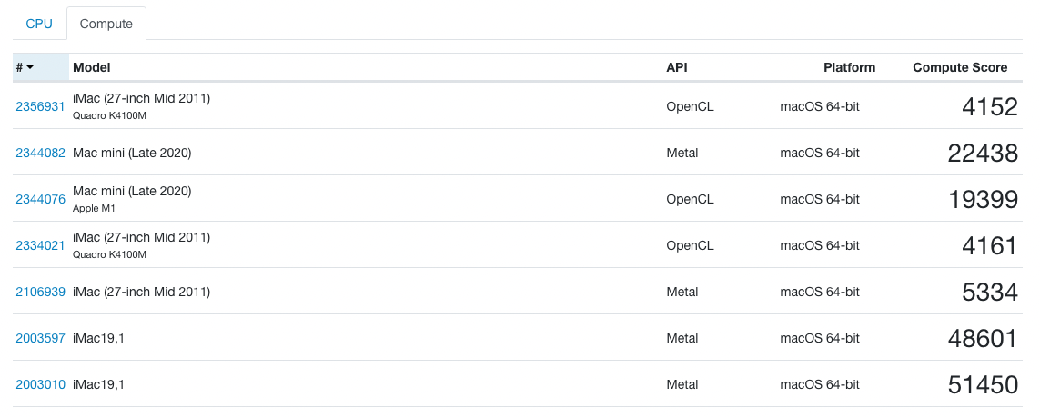Image resolution: width=1040 pixels, height=417 pixels.
Task: Click the Model column header
Action: pyautogui.click(x=92, y=67)
